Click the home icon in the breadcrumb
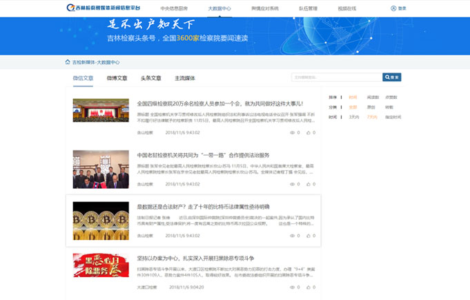The height and width of the screenshot is (300, 470). 68,62
